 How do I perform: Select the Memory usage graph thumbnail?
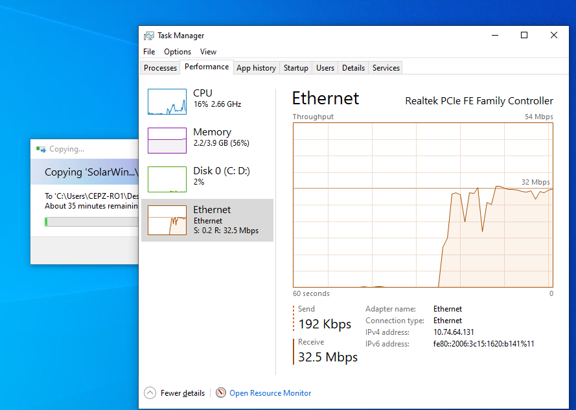coord(167,141)
